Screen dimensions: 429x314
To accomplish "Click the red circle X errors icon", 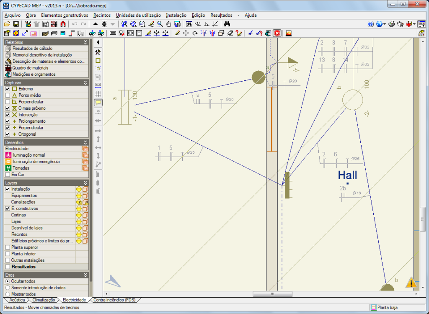I will (277, 33).
